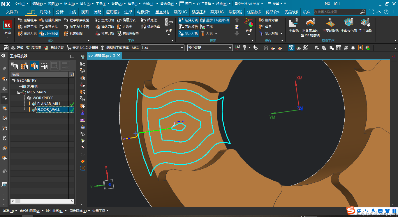Click 检查刀轨 gouge check icon
This screenshot has height=217, width=398.
click(98, 33)
